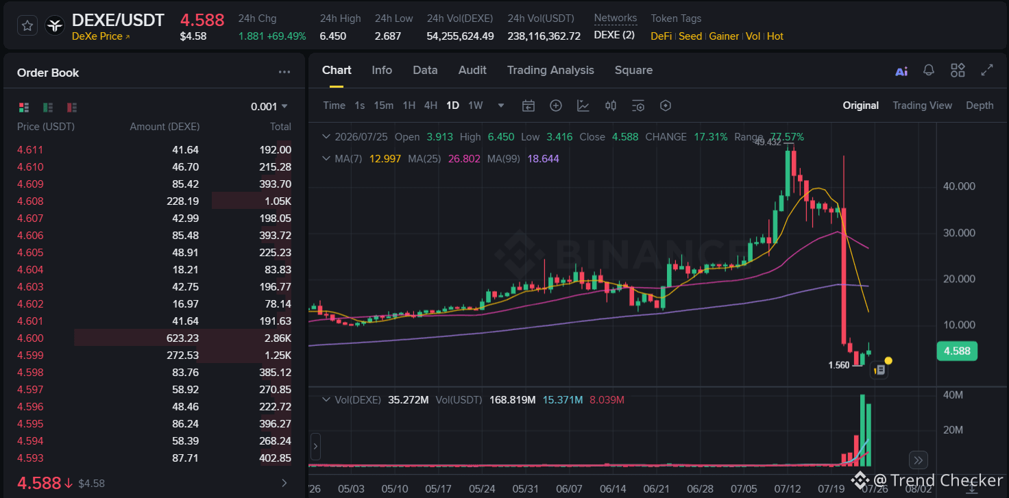Open the 0.001 price precision dropdown

tap(269, 106)
